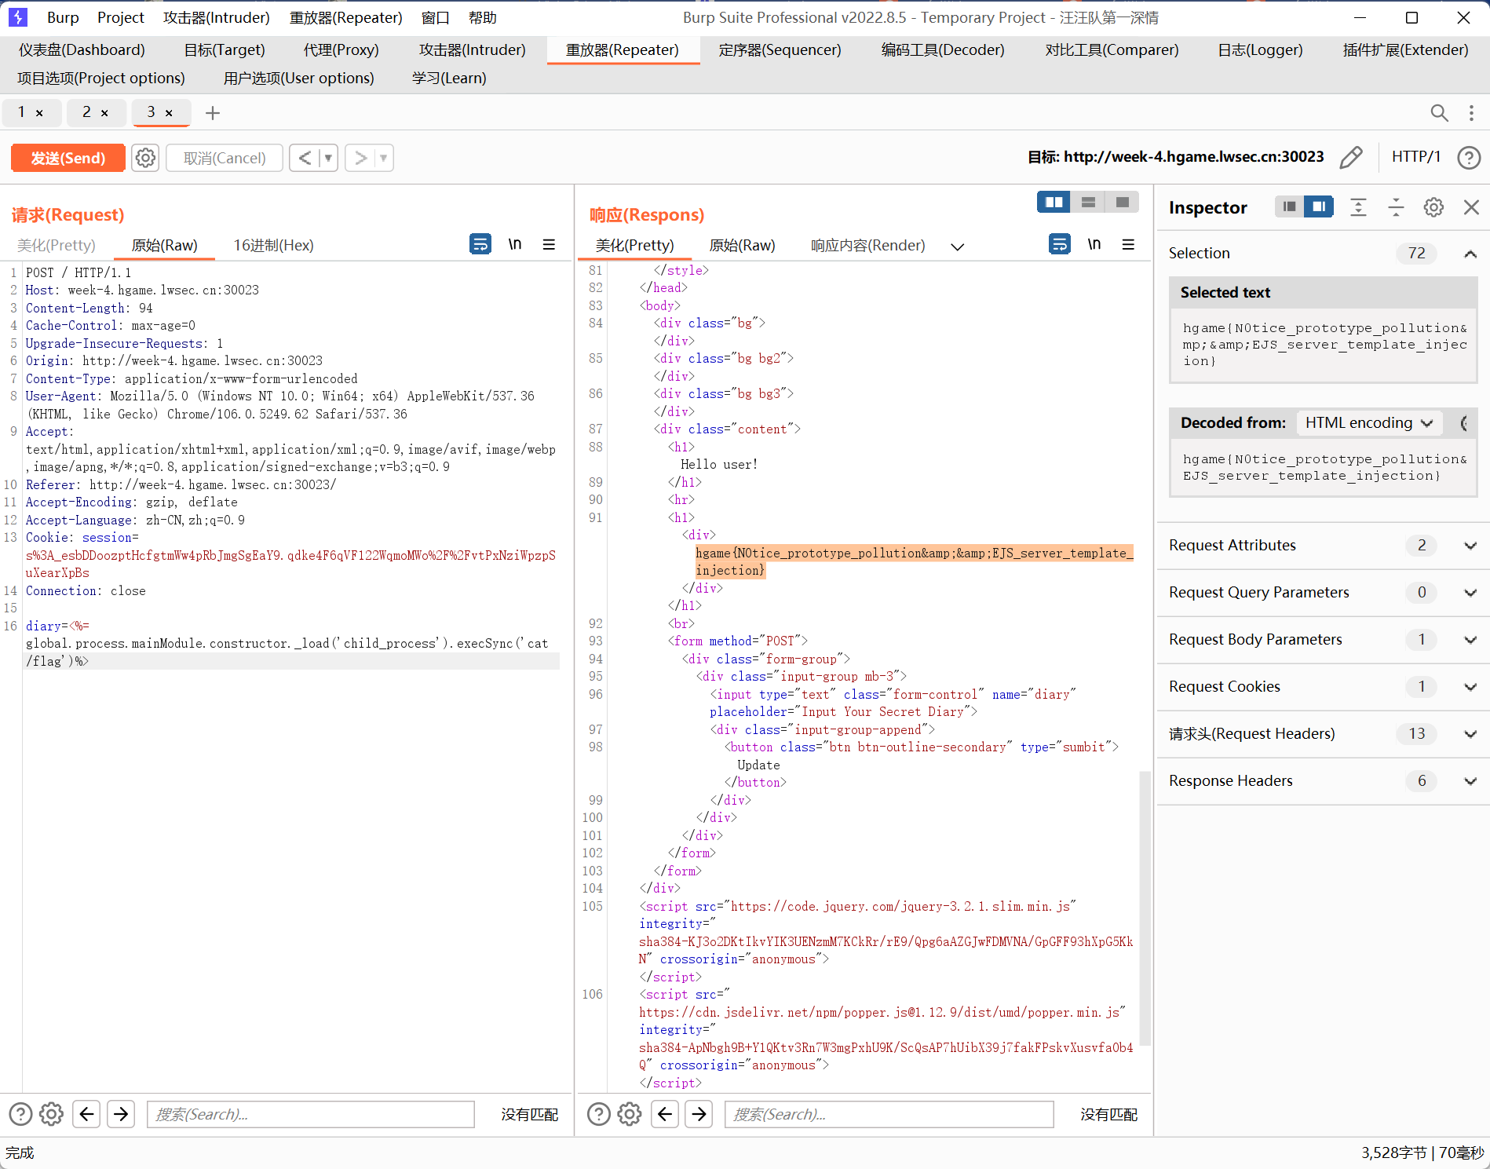Go to the previous request in history
Screen dimensions: 1490x1169
click(305, 158)
